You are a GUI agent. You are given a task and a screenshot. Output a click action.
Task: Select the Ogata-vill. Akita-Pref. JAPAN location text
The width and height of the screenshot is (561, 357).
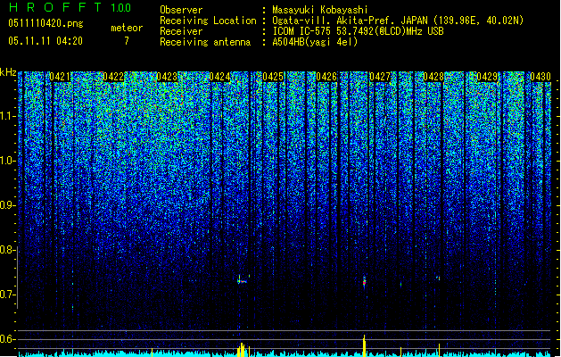(398, 21)
